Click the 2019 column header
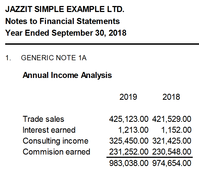Screen dimensions: 199x175 tap(128, 97)
